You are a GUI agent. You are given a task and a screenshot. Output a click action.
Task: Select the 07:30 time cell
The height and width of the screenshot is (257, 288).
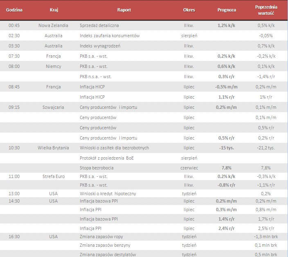pyautogui.click(x=14, y=56)
